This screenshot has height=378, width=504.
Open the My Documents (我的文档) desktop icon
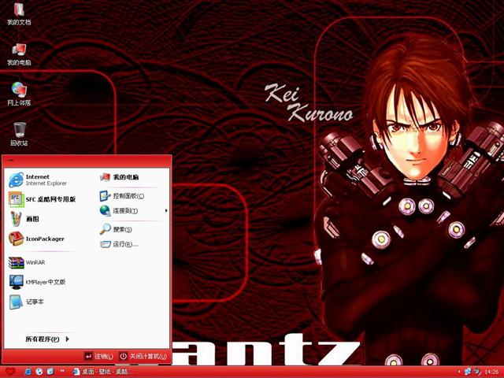(x=18, y=13)
